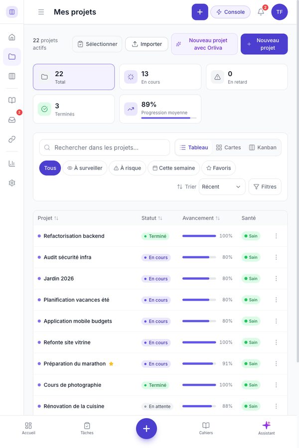The width and height of the screenshot is (299, 448).
Task: Open the Assistant sparkle in bottom bar
Action: 267,428
